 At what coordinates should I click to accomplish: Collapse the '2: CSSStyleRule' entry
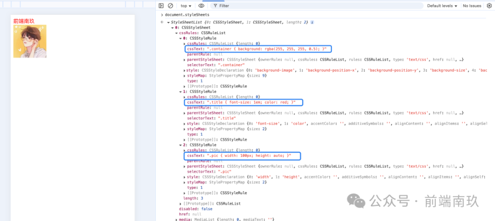click(x=181, y=145)
